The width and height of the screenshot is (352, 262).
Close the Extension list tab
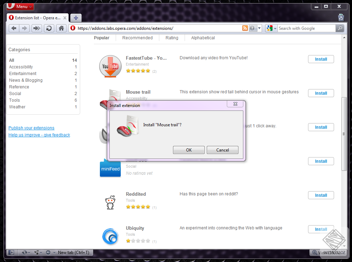pyautogui.click(x=65, y=18)
